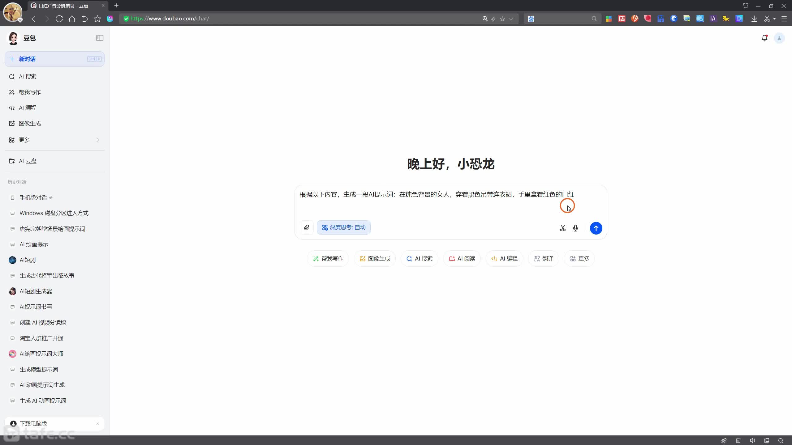
Task: Open AI短剧 history chat
Action: tap(54, 260)
